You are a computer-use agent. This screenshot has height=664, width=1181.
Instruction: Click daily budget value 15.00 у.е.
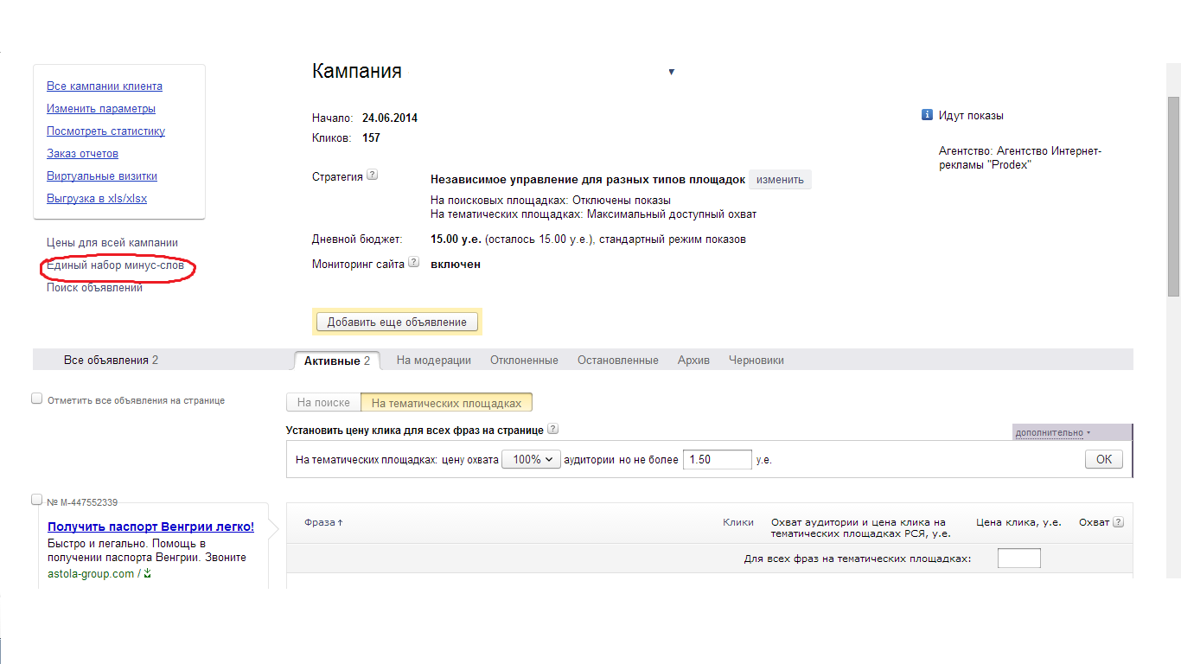pos(456,239)
